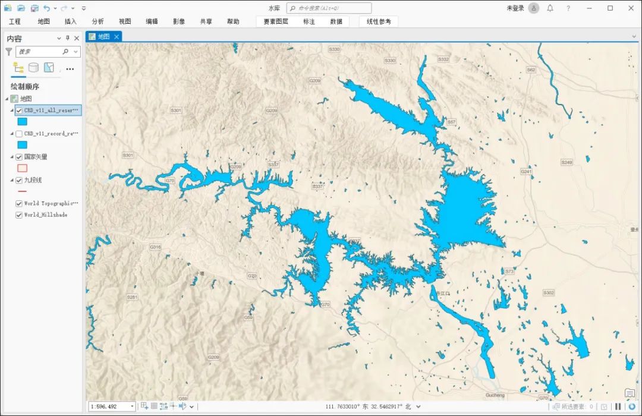The image size is (642, 416).
Task: Open project using the folder icon
Action: [x=21, y=8]
